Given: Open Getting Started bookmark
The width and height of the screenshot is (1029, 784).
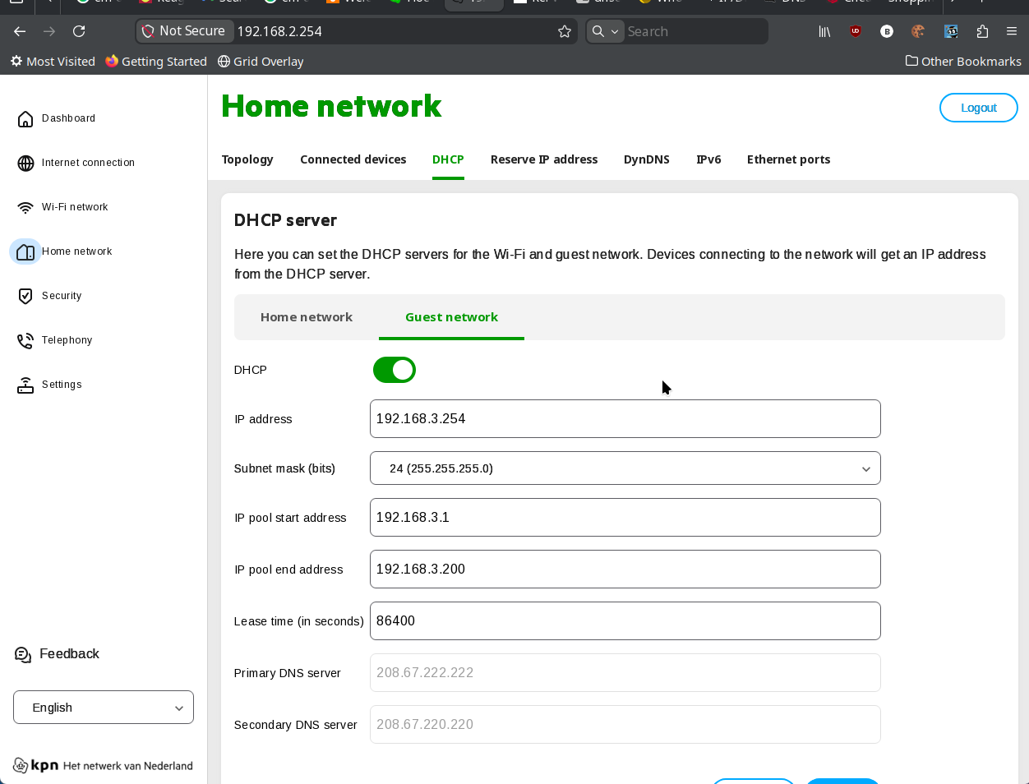Looking at the screenshot, I should 156,62.
